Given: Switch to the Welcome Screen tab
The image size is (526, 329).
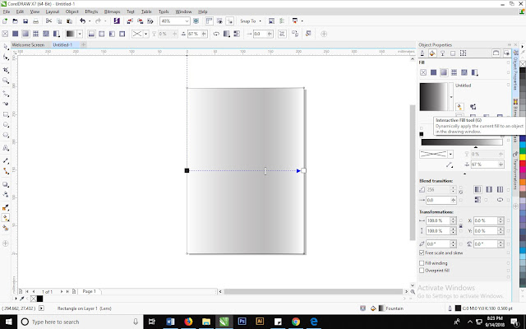Looking at the screenshot, I should pyautogui.click(x=27, y=45).
